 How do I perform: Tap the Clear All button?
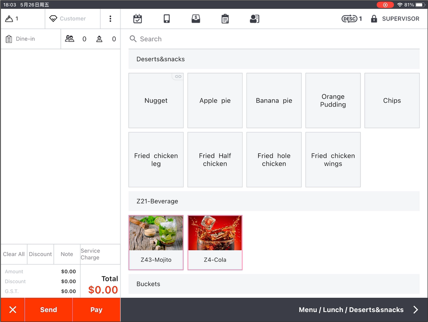[14, 254]
